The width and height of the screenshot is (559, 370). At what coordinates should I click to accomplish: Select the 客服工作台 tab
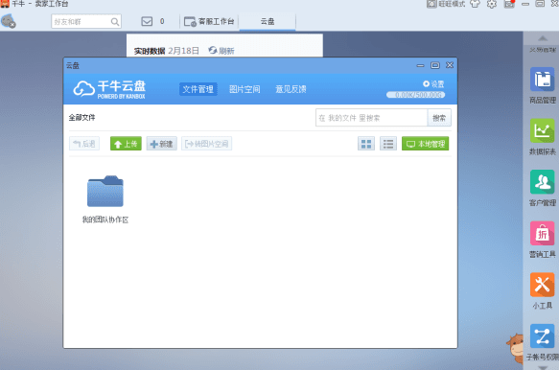click(209, 22)
